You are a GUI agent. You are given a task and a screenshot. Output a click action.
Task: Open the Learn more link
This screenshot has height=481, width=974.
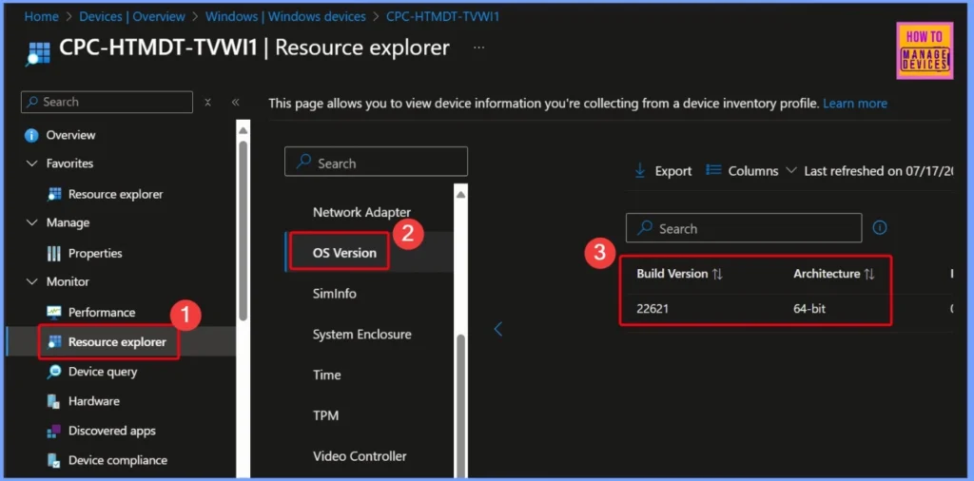click(855, 104)
